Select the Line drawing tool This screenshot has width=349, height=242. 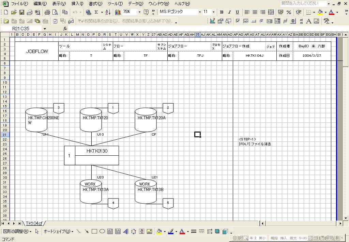click(79, 231)
